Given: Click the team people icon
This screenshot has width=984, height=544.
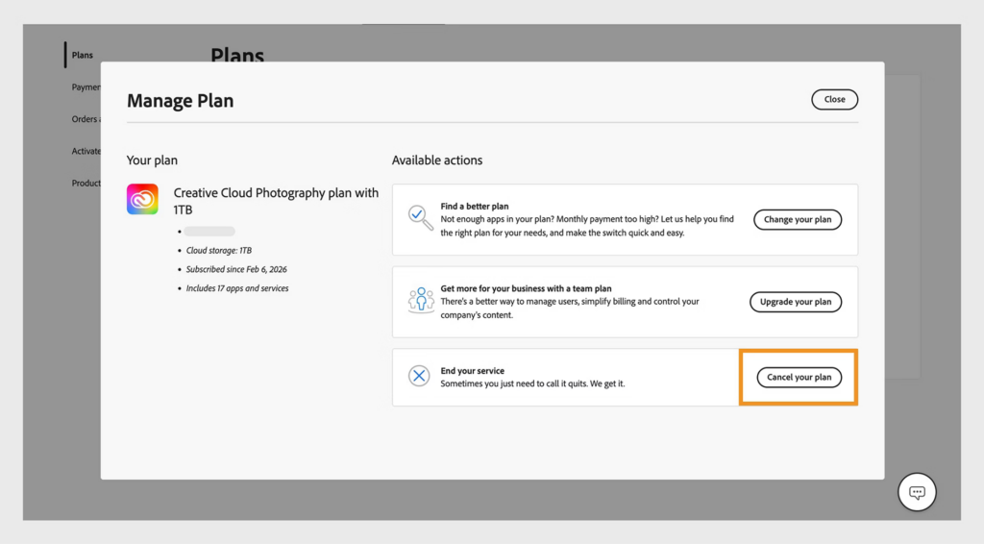Looking at the screenshot, I should tap(421, 301).
